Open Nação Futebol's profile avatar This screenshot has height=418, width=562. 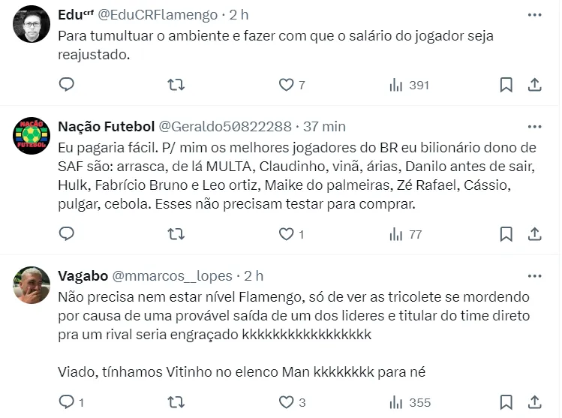click(32, 136)
